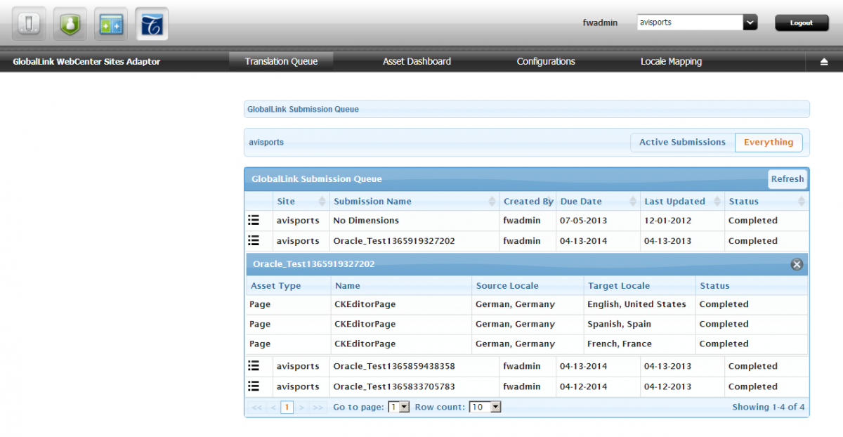
Task: Go to next page arrow
Action: click(301, 407)
